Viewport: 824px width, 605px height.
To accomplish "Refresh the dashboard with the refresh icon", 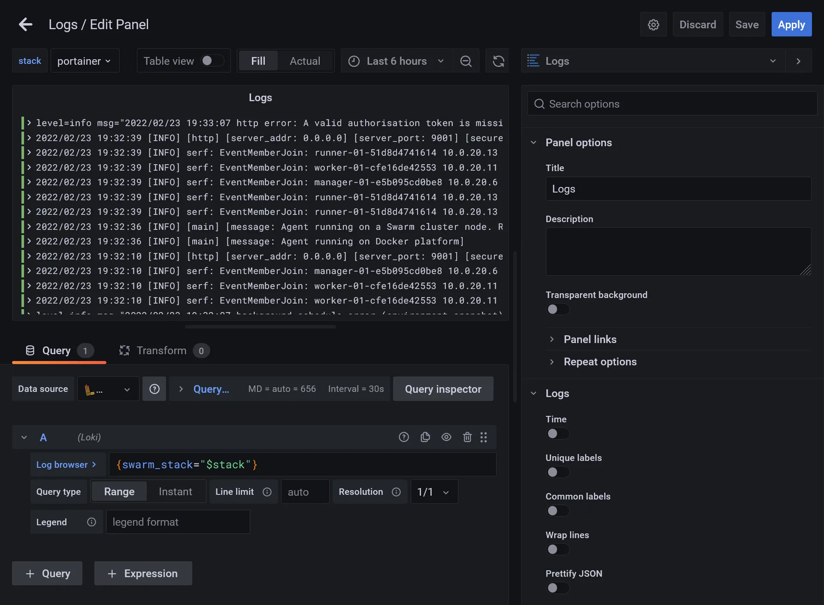I will click(498, 61).
